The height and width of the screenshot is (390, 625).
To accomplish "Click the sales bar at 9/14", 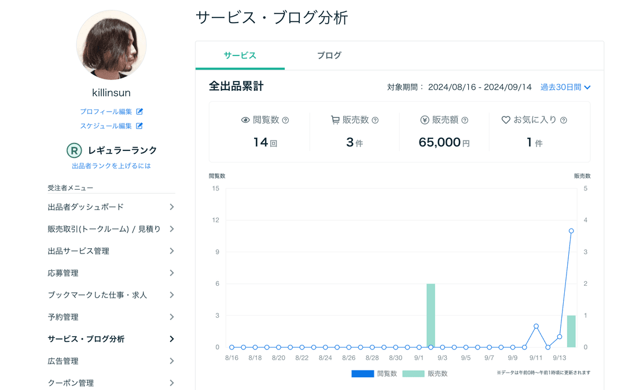I will point(571,332).
